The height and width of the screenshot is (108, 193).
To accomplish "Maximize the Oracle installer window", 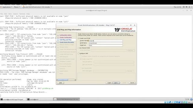I will 131,25.
